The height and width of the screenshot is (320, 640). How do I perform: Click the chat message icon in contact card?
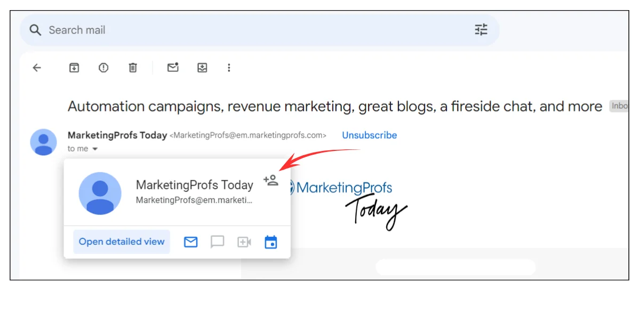point(217,242)
